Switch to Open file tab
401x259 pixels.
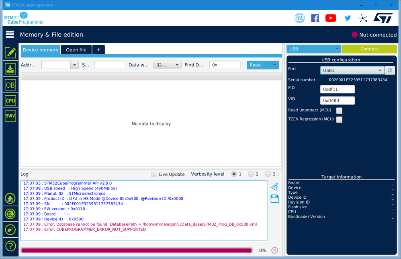tap(76, 49)
